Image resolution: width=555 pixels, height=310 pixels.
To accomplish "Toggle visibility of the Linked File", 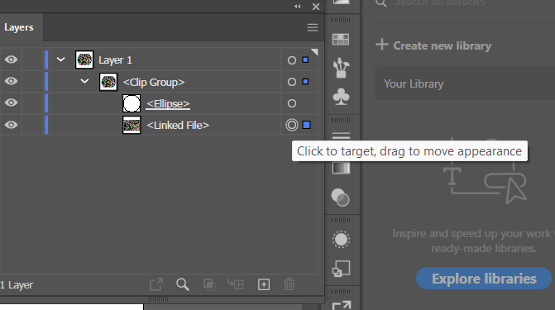I will (x=11, y=125).
